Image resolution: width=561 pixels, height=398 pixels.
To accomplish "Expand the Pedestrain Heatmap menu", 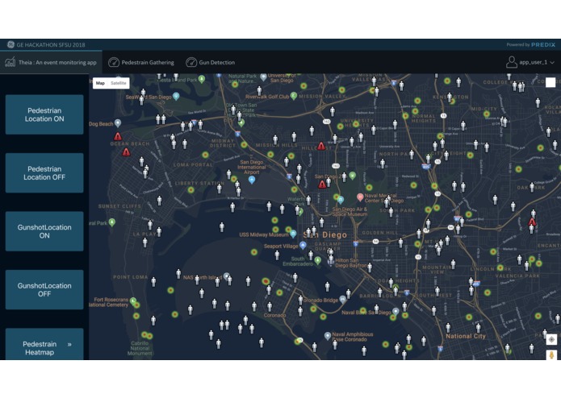I will coord(44,344).
